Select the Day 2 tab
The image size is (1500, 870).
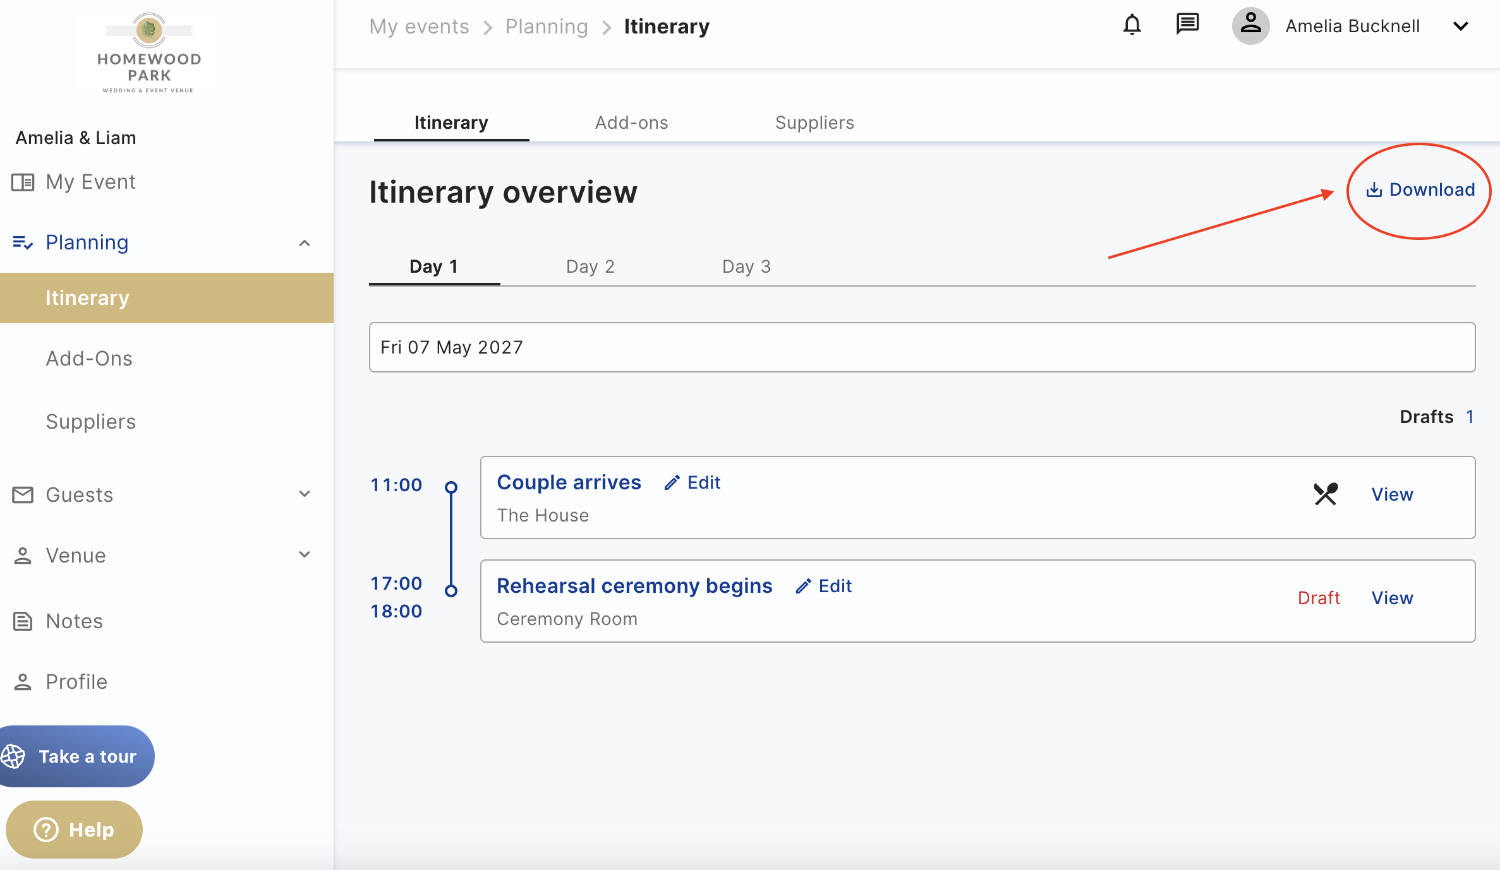590,266
